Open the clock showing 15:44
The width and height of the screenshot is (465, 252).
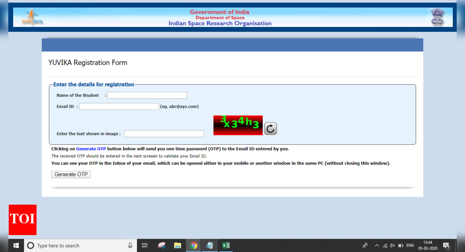pyautogui.click(x=428, y=245)
